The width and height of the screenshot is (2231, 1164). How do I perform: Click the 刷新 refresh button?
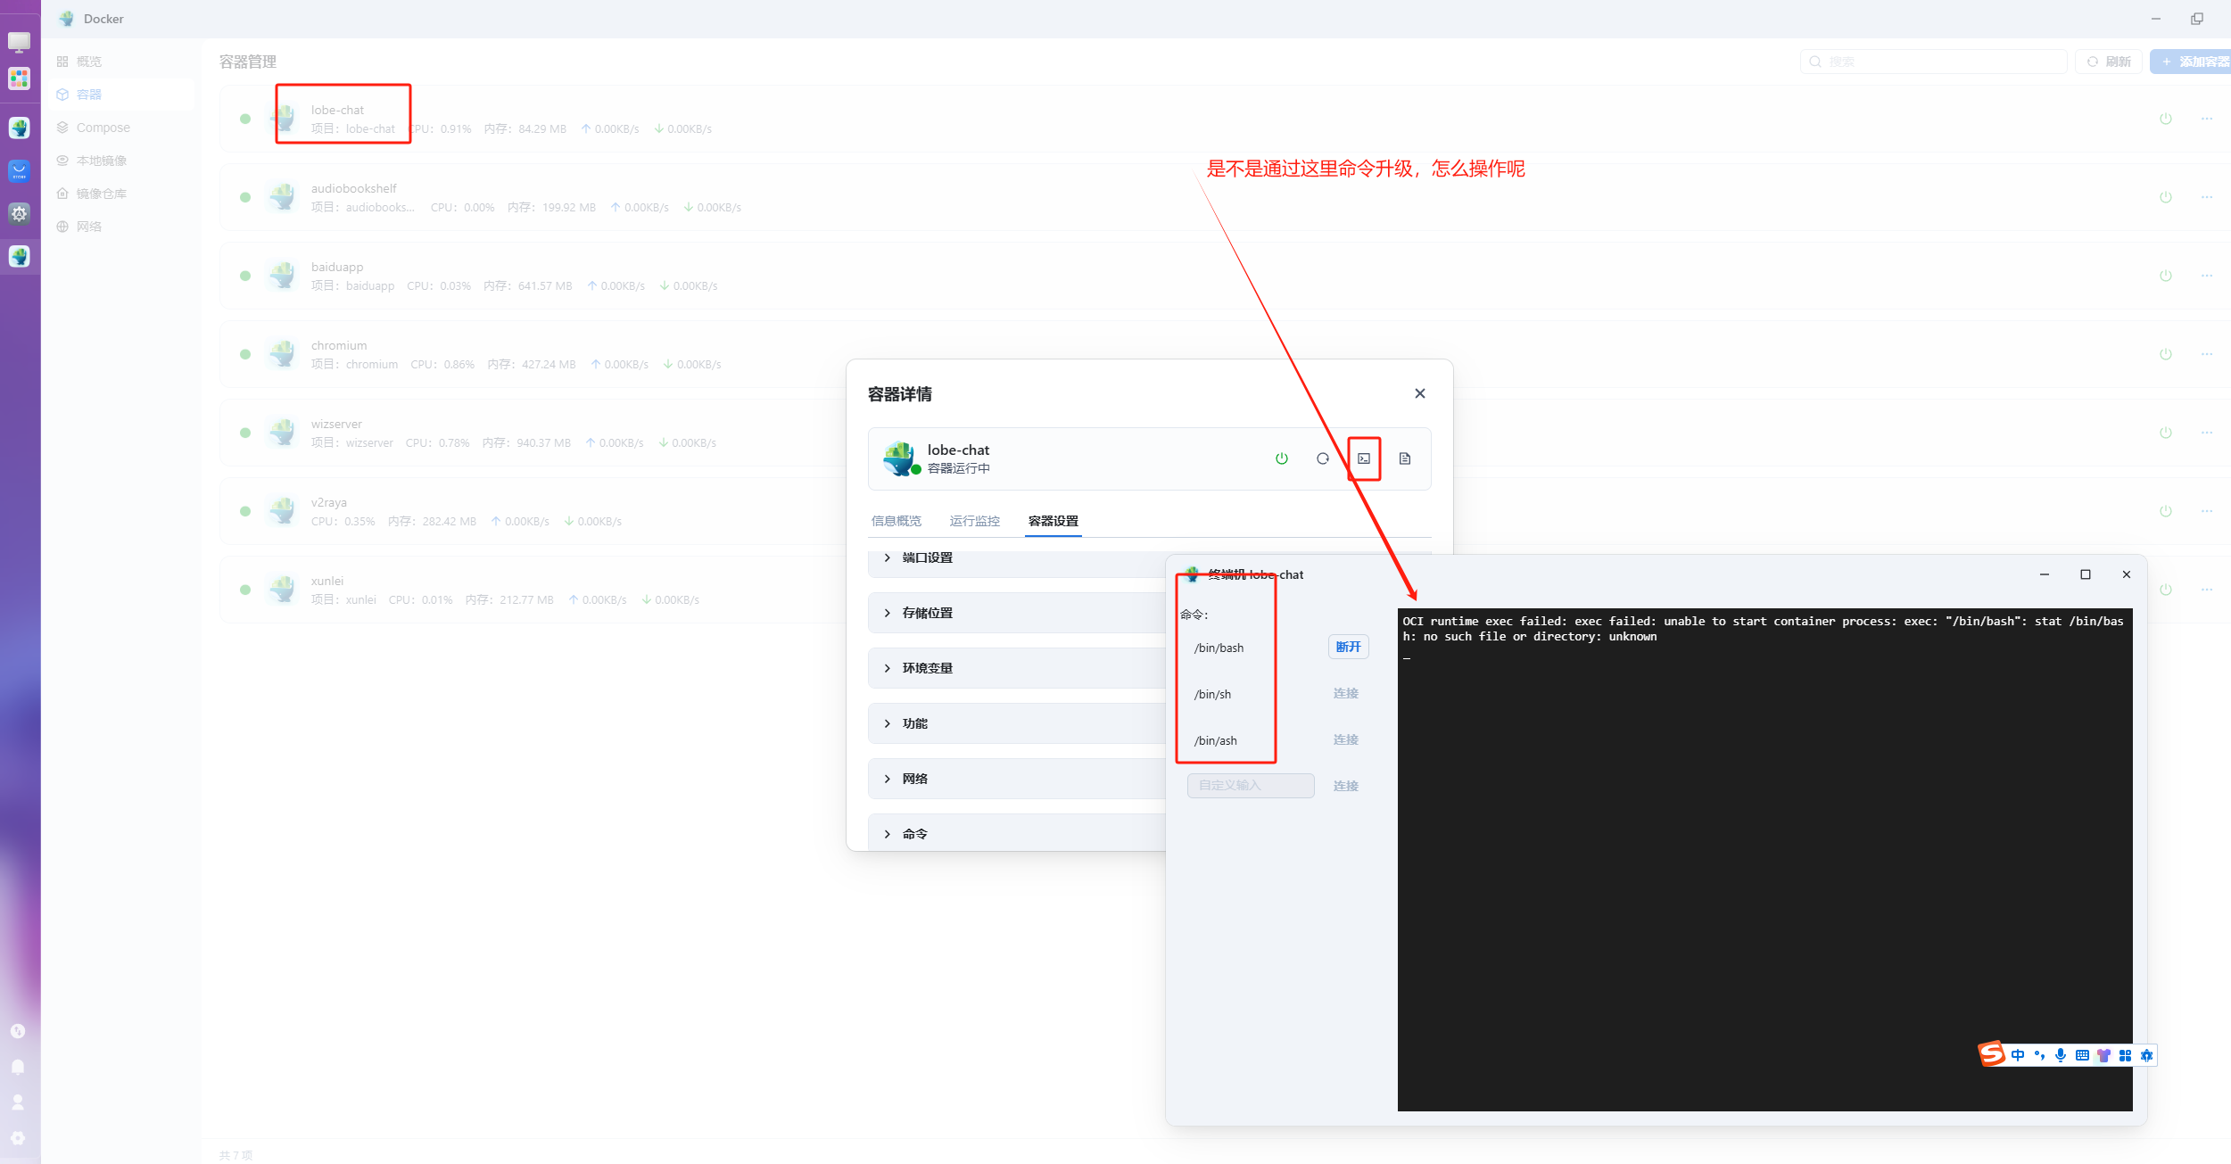tap(2109, 62)
